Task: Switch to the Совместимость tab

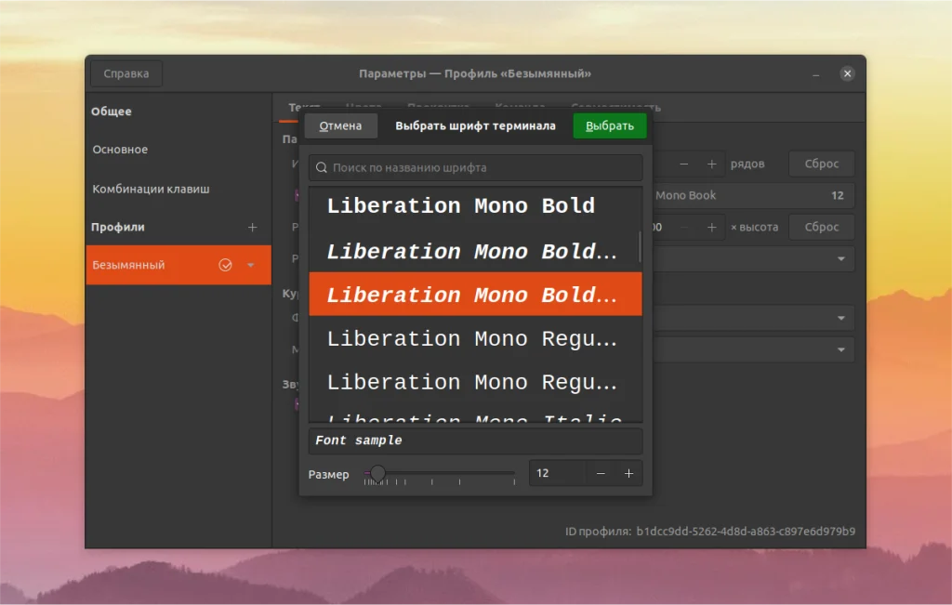Action: (615, 107)
